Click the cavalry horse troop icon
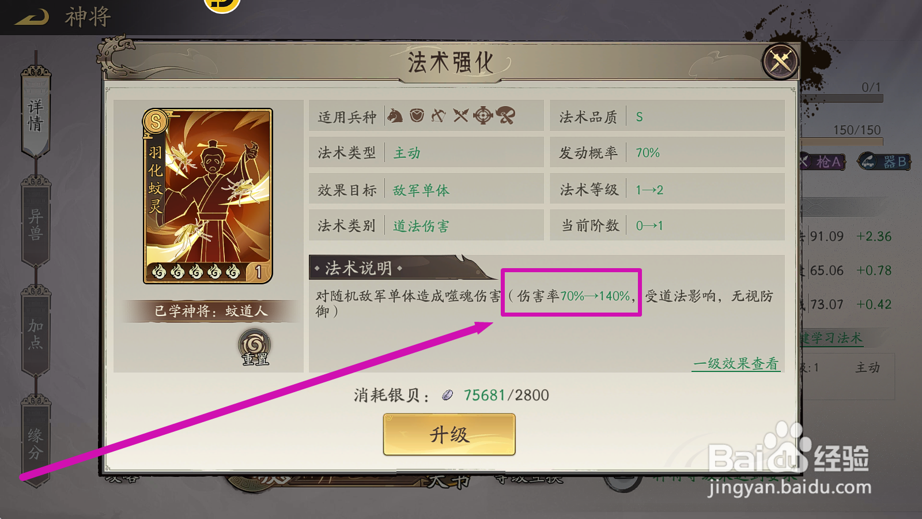Viewport: 922px width, 519px height. pos(395,116)
